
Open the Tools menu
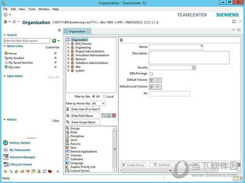[32, 9]
